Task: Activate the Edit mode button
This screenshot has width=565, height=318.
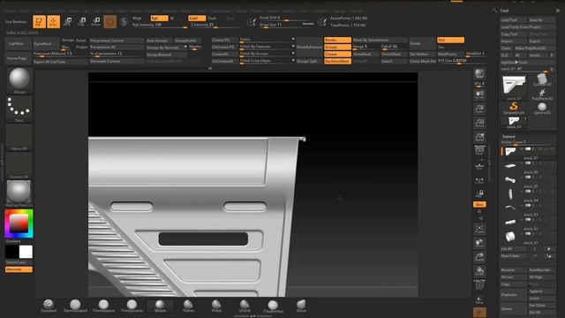Action: tap(39, 21)
